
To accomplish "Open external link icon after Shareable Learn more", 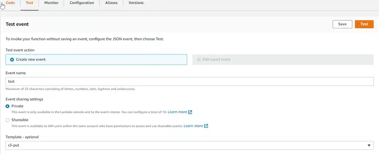I will coord(206,126).
